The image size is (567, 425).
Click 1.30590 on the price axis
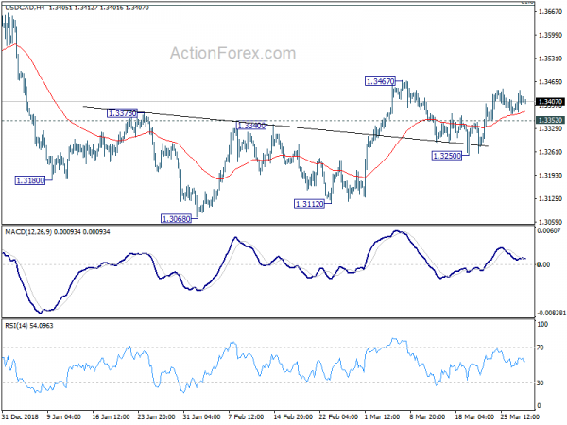point(550,222)
